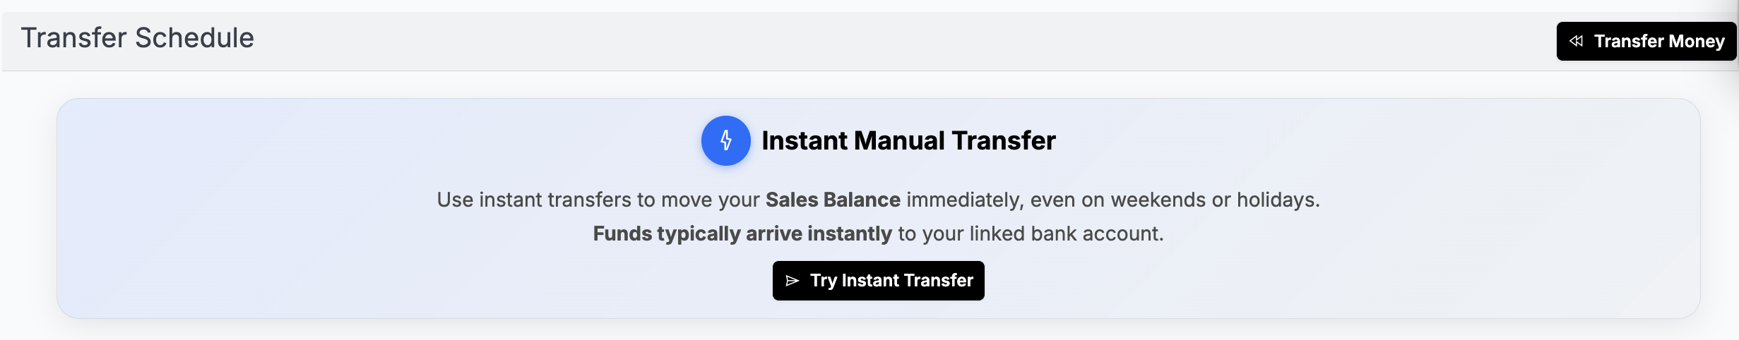Viewport: 1739px width, 340px height.
Task: Click the 'to your' text in second line
Action: (930, 234)
